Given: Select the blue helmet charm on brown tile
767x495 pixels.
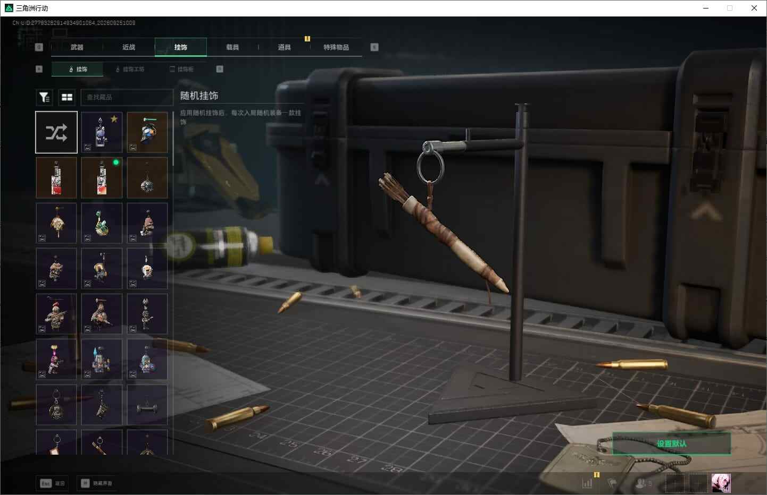Looking at the screenshot, I should click(x=147, y=132).
